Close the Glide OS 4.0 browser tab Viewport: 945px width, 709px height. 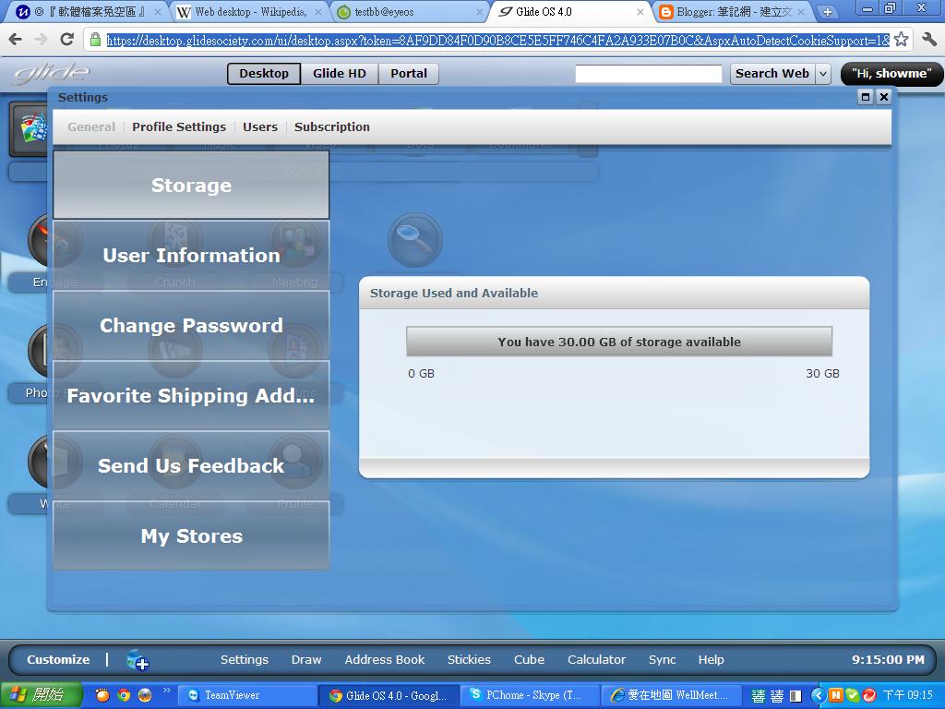pyautogui.click(x=640, y=11)
